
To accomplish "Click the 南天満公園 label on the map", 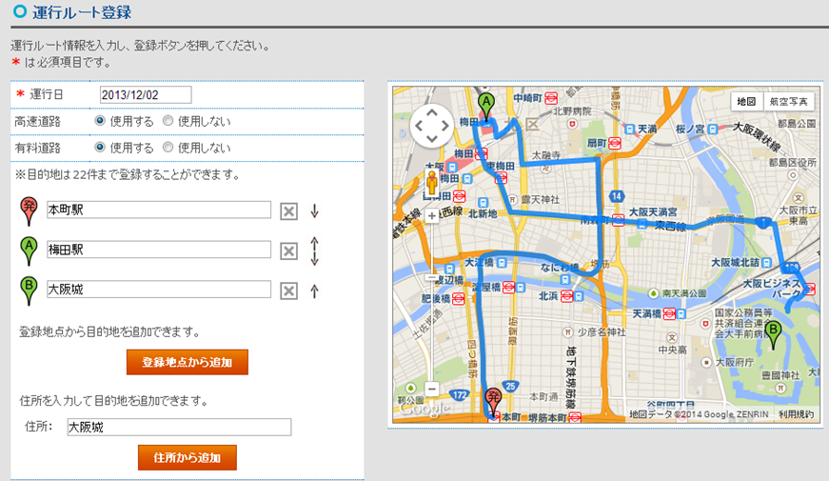I will [684, 293].
